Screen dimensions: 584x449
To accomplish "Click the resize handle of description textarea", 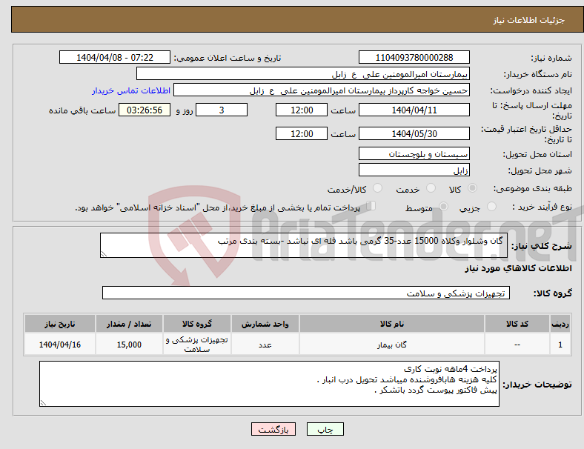I will coord(104,254).
